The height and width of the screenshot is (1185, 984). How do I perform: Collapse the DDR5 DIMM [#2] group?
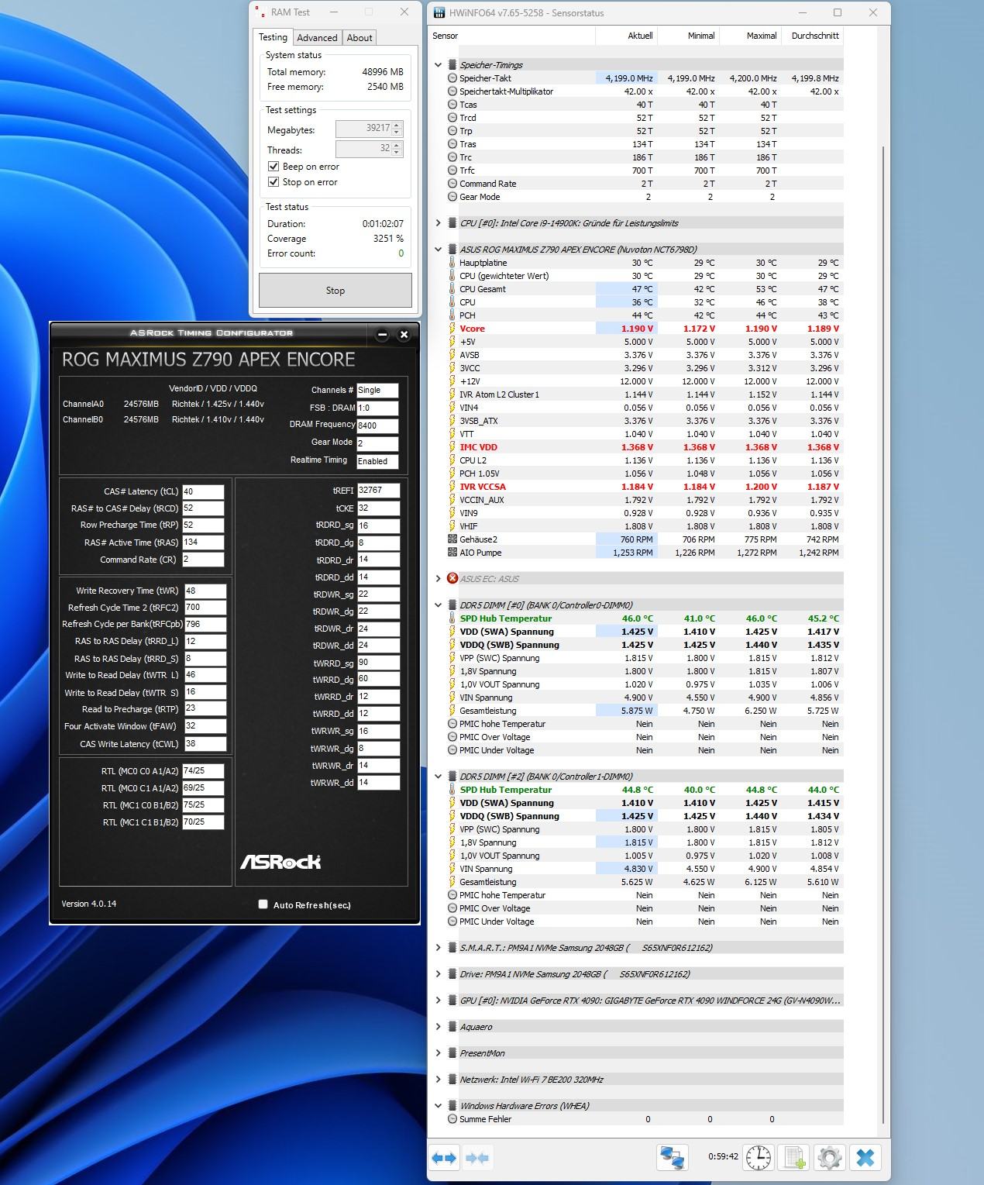439,777
